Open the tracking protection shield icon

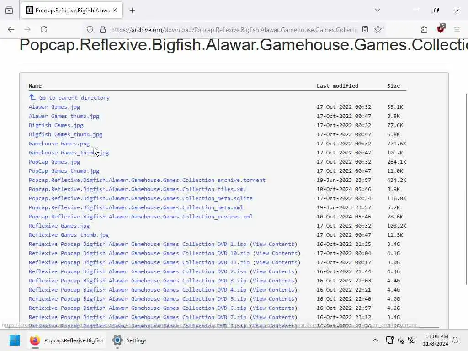90,29
